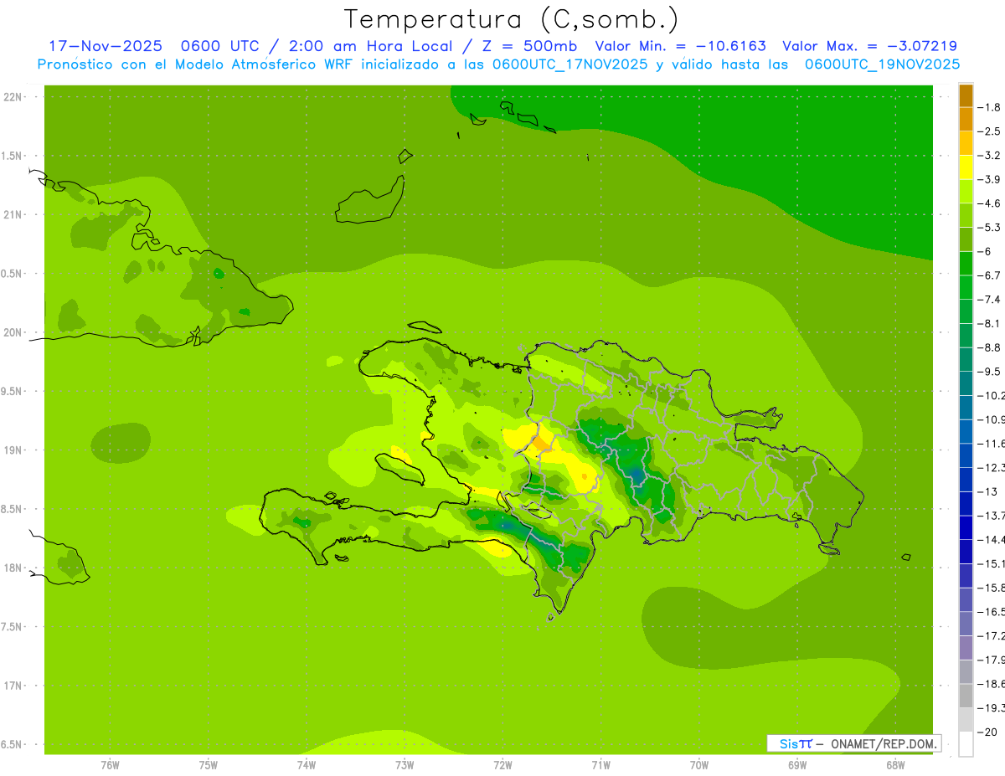Click the '-2.5' colorbar label
This screenshot has width=1005, height=776.
click(989, 131)
